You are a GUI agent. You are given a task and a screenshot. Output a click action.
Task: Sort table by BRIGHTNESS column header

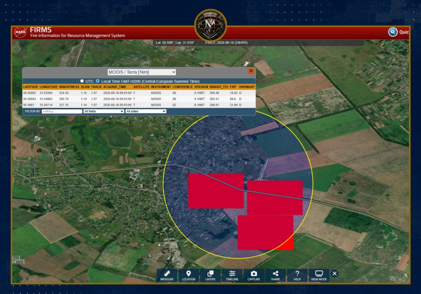click(x=69, y=87)
